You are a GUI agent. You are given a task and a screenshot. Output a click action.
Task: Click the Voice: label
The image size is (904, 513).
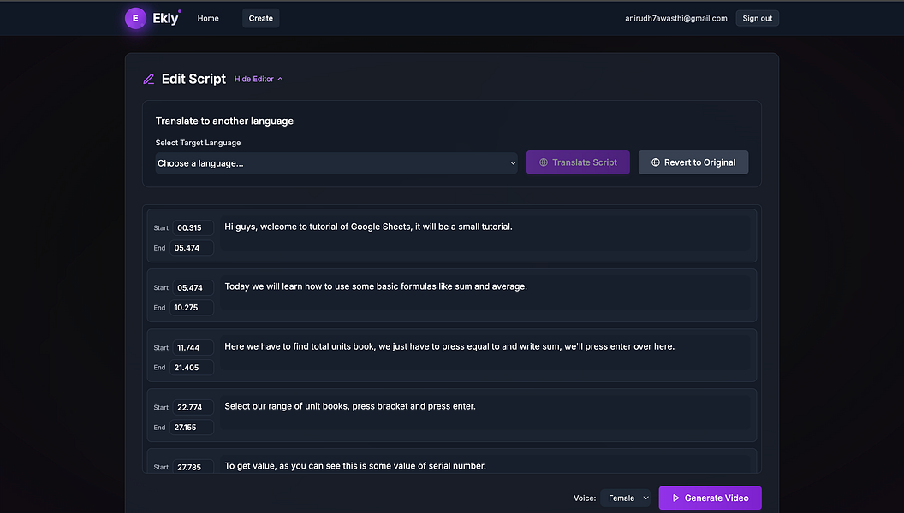tap(585, 498)
